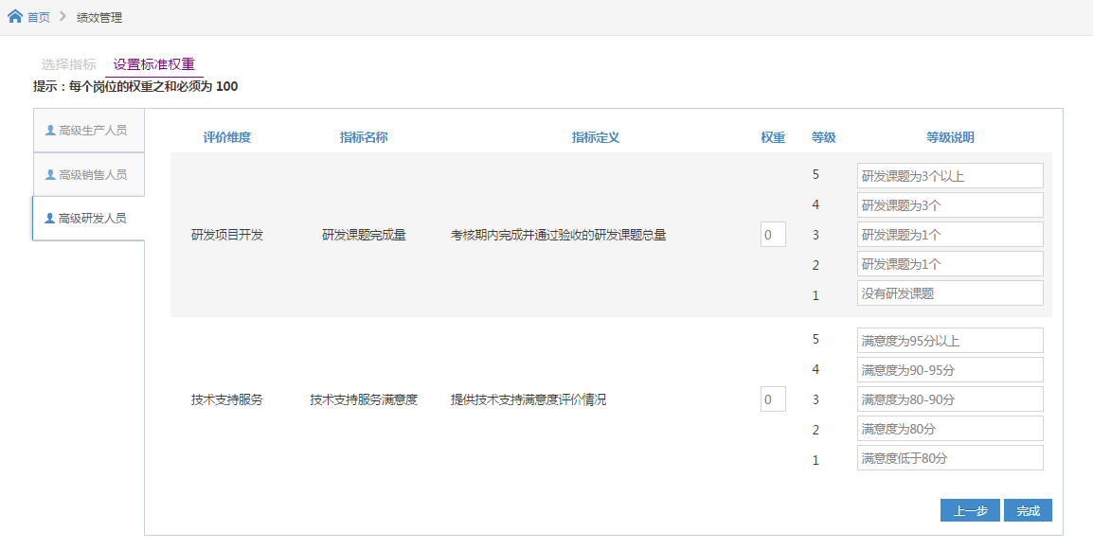Edit field 满意度为80分

pyautogui.click(x=950, y=428)
